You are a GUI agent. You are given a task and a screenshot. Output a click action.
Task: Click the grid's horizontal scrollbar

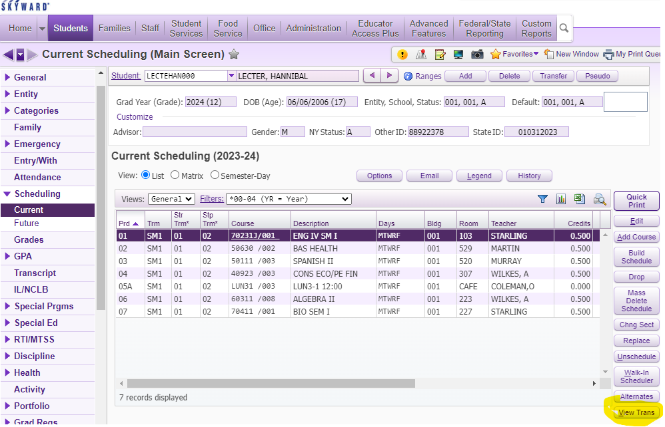coord(358,384)
